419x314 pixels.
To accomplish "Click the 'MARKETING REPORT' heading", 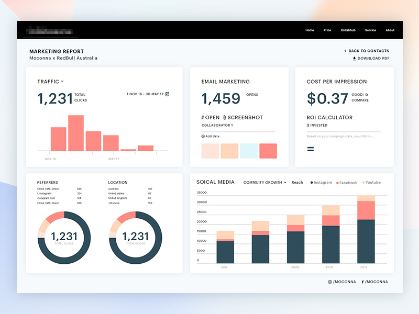I will click(x=57, y=51).
